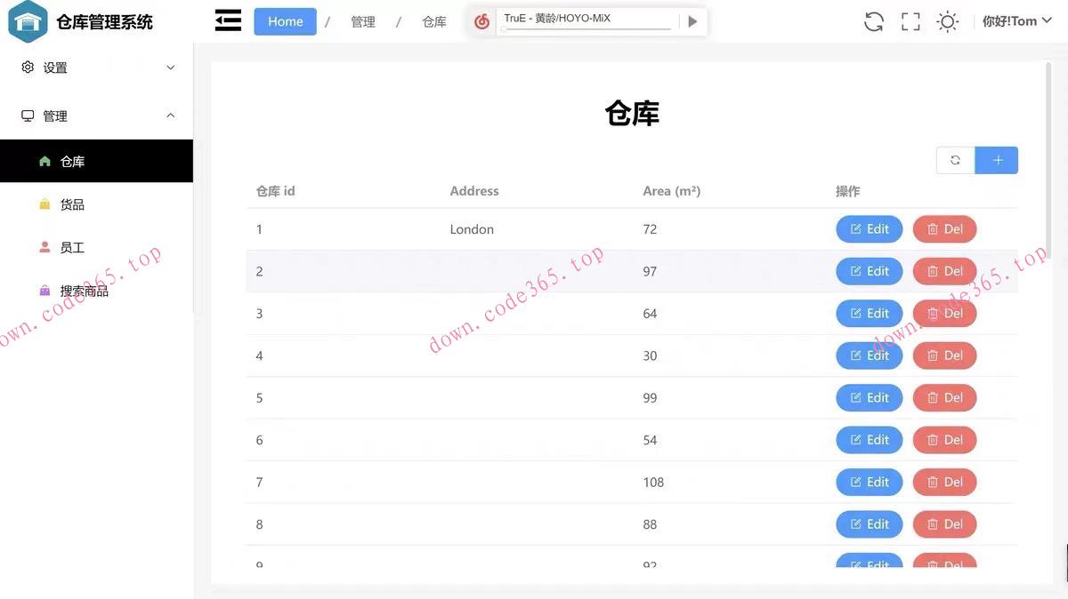The height and width of the screenshot is (599, 1068).
Task: Collapse the sidebar with the menu fold icon
Action: click(x=228, y=21)
